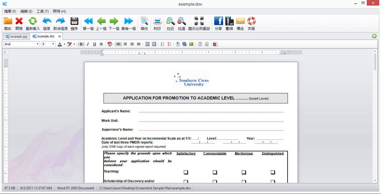Image resolution: width=381 pixels, height=194 pixels.
Task: Check Teaching Commendable checkbox
Action: click(215, 172)
